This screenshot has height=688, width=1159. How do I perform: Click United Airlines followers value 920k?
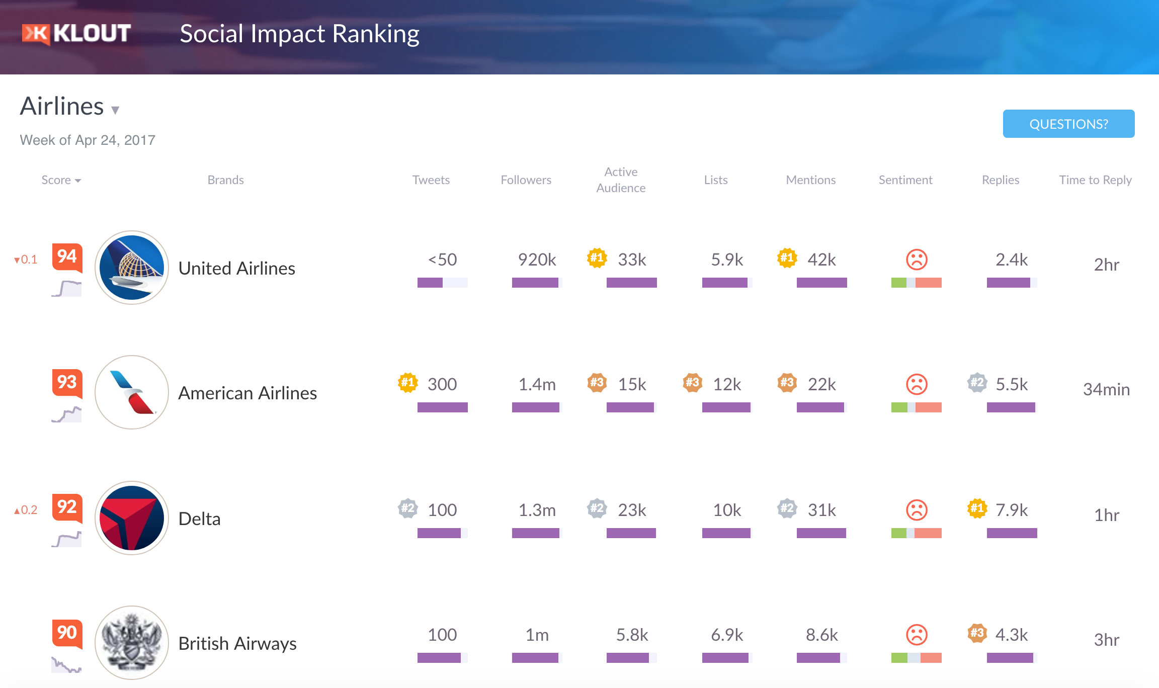[537, 260]
